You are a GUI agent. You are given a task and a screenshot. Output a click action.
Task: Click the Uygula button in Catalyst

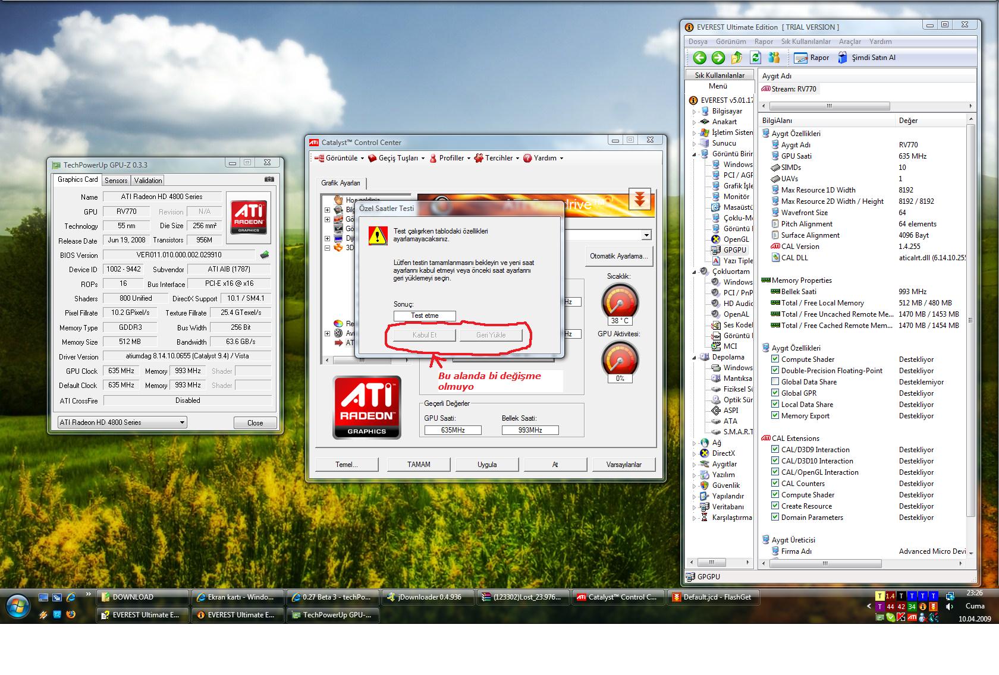[x=487, y=465]
